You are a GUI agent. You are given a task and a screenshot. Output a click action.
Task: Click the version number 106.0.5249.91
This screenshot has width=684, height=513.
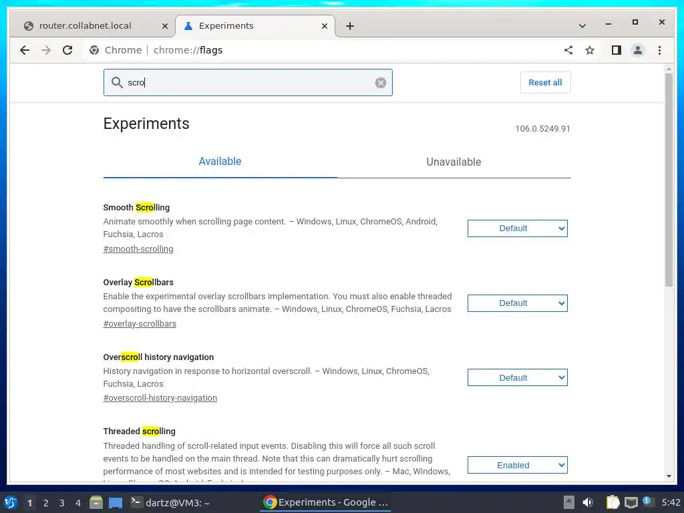click(542, 129)
